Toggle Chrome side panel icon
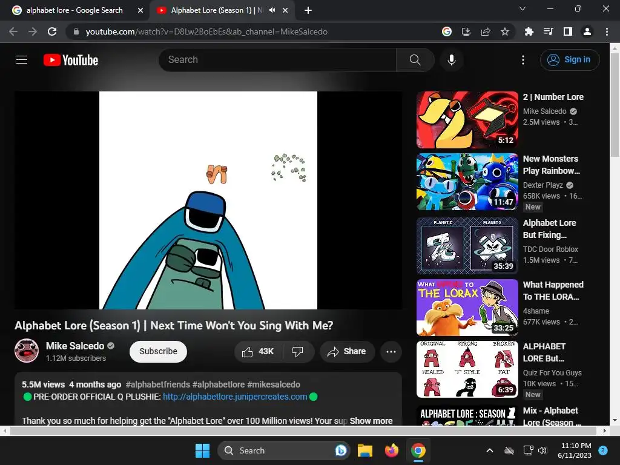This screenshot has height=465, width=620. [x=568, y=31]
